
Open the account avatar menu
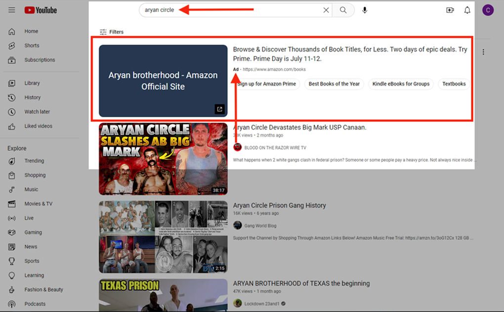(488, 10)
